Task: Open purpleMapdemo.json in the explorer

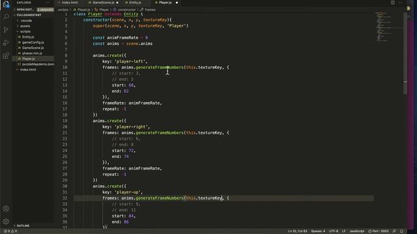Action: click(38, 64)
